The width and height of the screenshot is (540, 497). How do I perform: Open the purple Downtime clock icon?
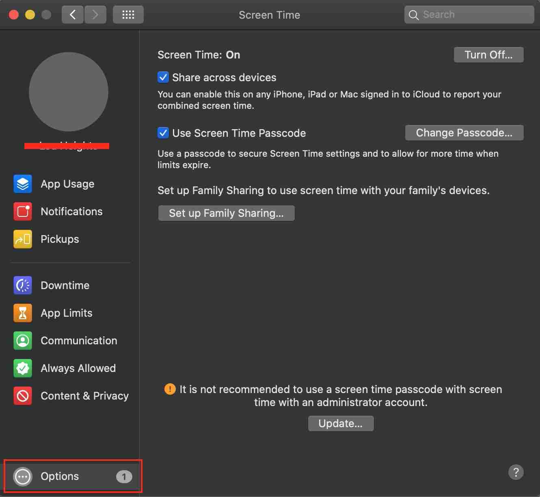(x=23, y=285)
